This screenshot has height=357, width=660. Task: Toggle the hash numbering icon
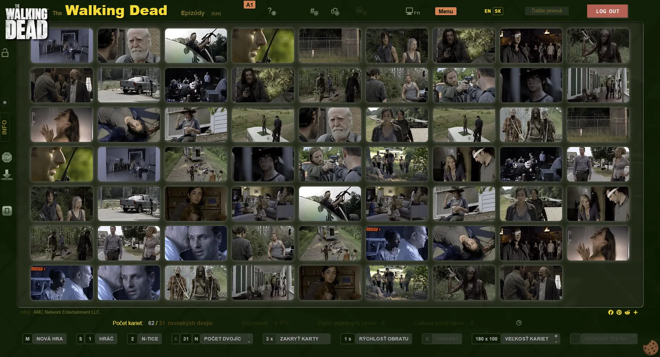pyautogui.click(x=313, y=11)
